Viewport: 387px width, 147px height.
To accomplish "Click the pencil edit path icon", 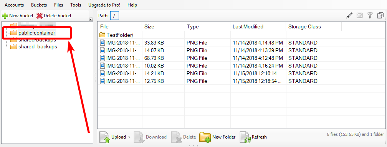I will (349, 15).
